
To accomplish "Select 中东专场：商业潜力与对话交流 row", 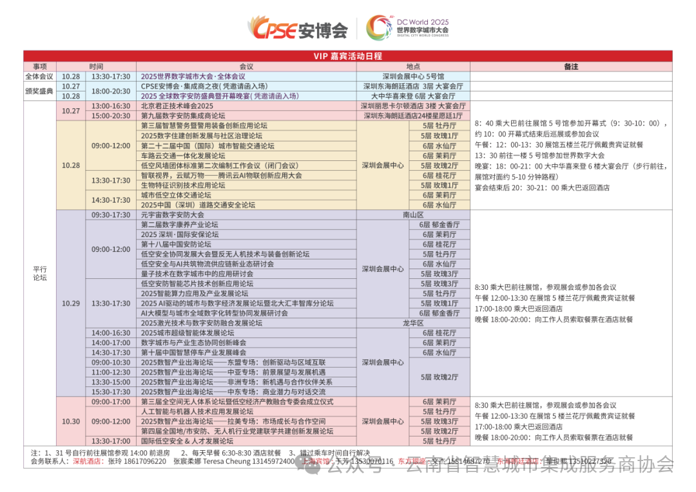I will [246, 392].
